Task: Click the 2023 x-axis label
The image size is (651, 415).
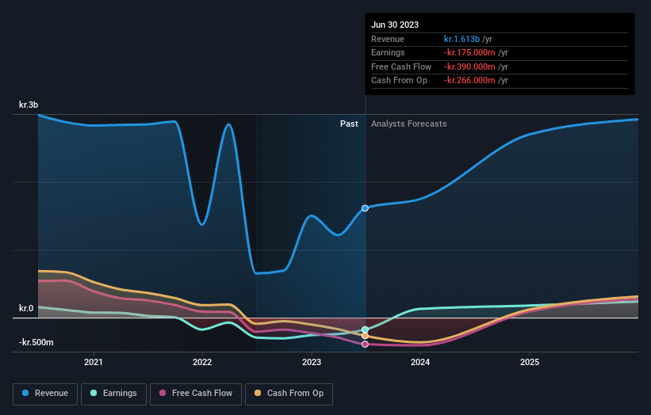Action: 312,362
